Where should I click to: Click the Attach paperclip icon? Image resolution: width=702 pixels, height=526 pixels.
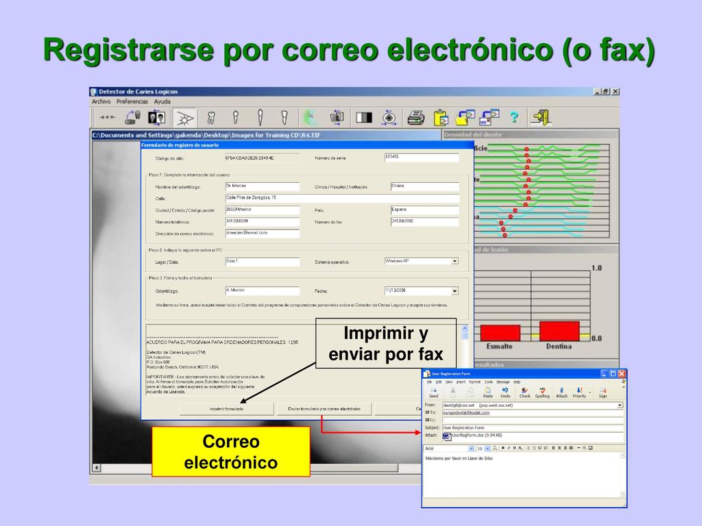561,392
